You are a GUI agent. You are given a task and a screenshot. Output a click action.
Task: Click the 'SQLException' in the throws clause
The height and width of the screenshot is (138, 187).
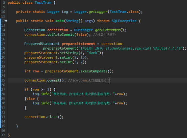coord(124,21)
